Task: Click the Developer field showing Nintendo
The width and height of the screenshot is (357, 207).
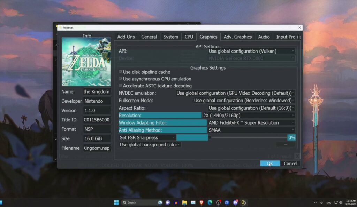Action: click(x=97, y=101)
